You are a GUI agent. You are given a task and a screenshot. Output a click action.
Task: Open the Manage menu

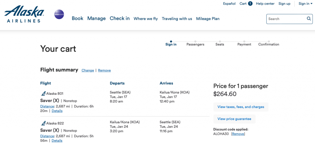pyautogui.click(x=96, y=18)
